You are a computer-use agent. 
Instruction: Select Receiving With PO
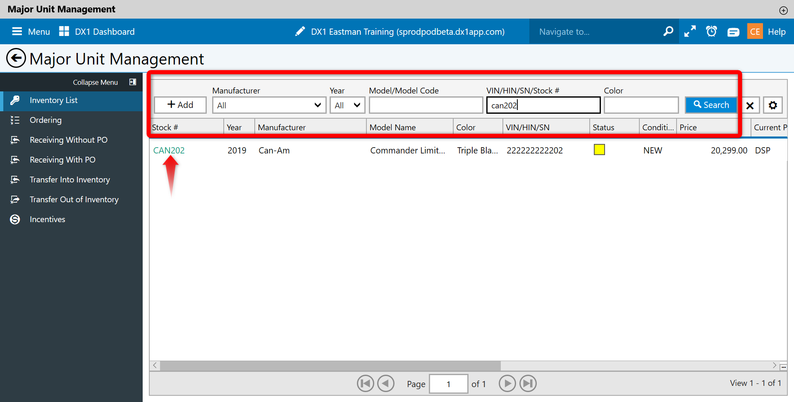(x=71, y=160)
